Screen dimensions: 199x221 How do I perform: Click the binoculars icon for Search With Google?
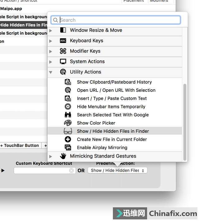[68, 115]
